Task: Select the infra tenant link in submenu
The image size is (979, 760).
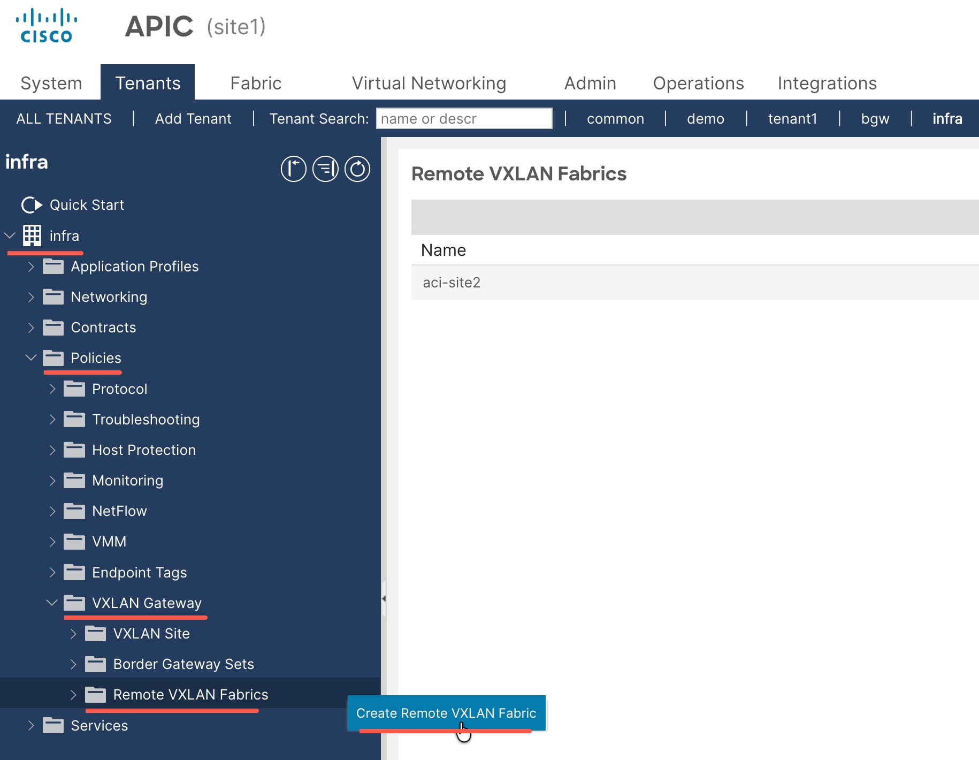Action: [947, 118]
